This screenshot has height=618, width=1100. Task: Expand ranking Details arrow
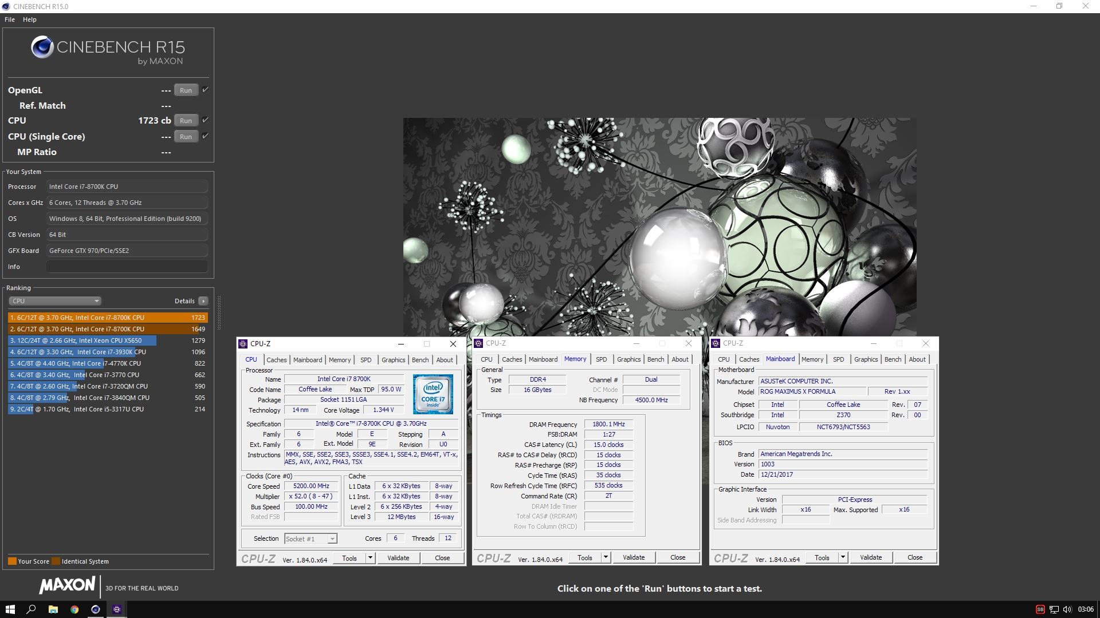click(x=203, y=301)
